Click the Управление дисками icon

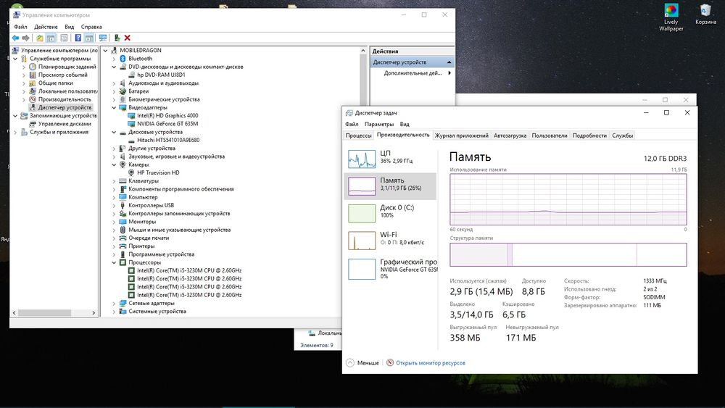(x=33, y=124)
